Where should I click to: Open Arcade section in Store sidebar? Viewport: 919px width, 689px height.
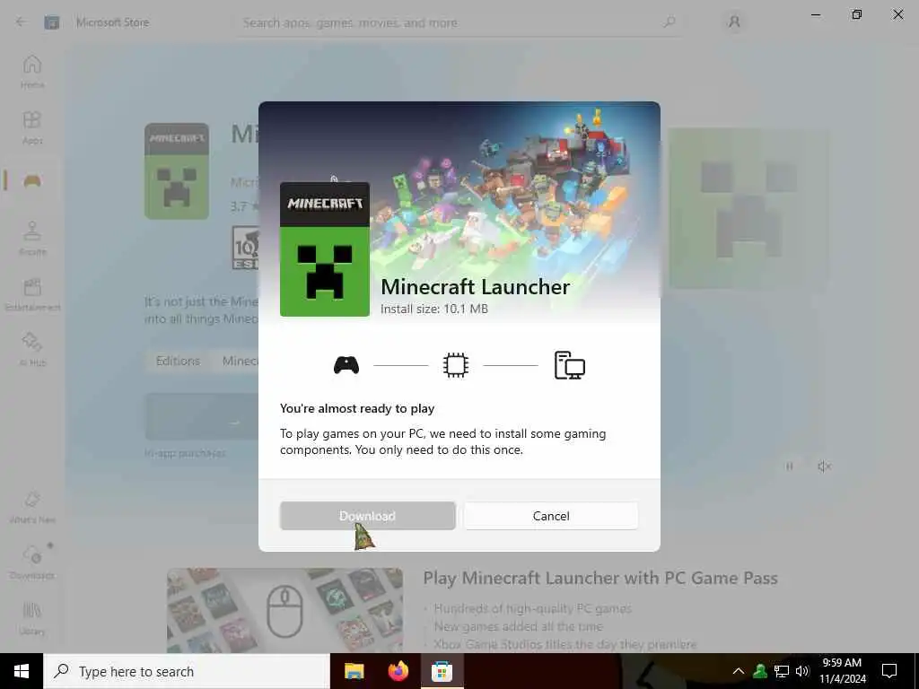click(x=32, y=239)
